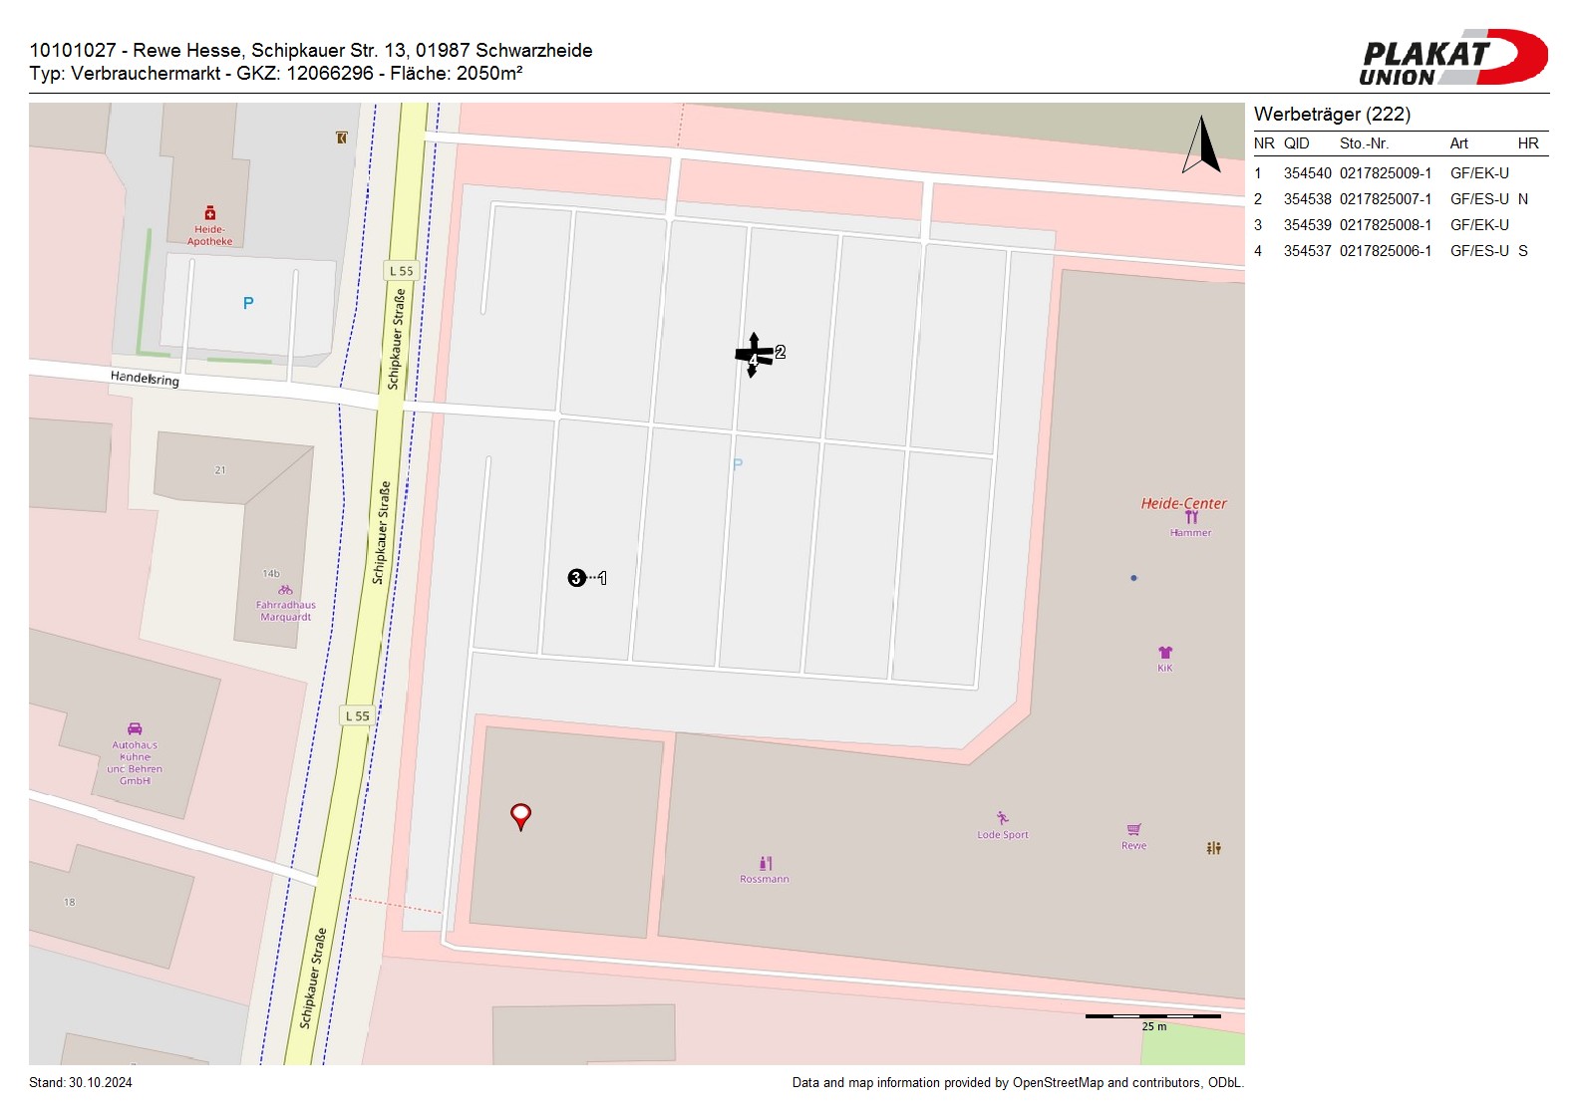Click the Autohaus Kuhne car icon
1582x1119 pixels.
(135, 729)
